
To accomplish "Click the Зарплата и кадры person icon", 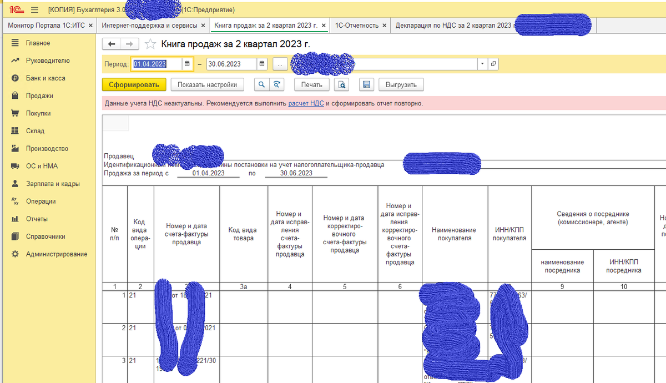I will point(15,184).
